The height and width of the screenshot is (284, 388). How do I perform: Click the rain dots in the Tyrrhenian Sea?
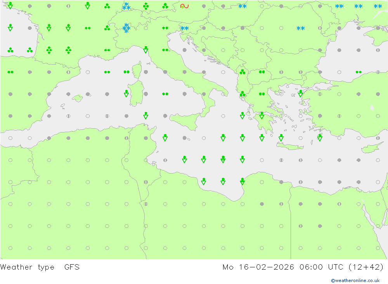(x=165, y=94)
